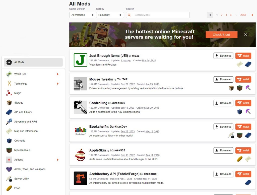The image size is (257, 195).
Task: Jump to last page 2055
Action: [x=243, y=15]
